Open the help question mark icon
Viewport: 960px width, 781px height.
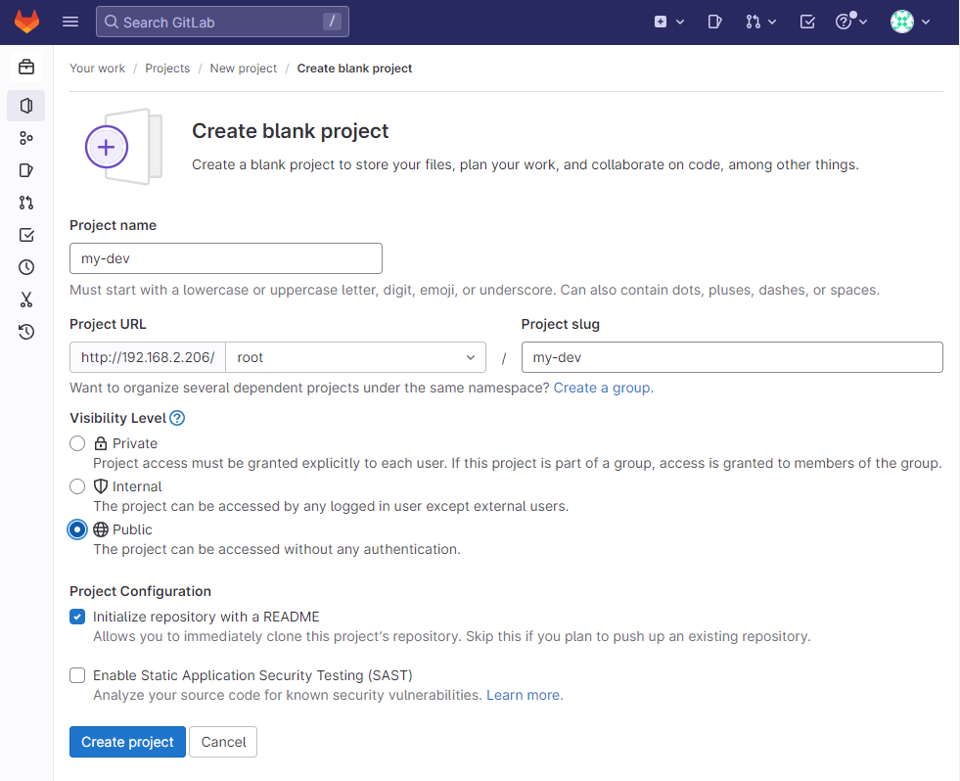tap(844, 23)
